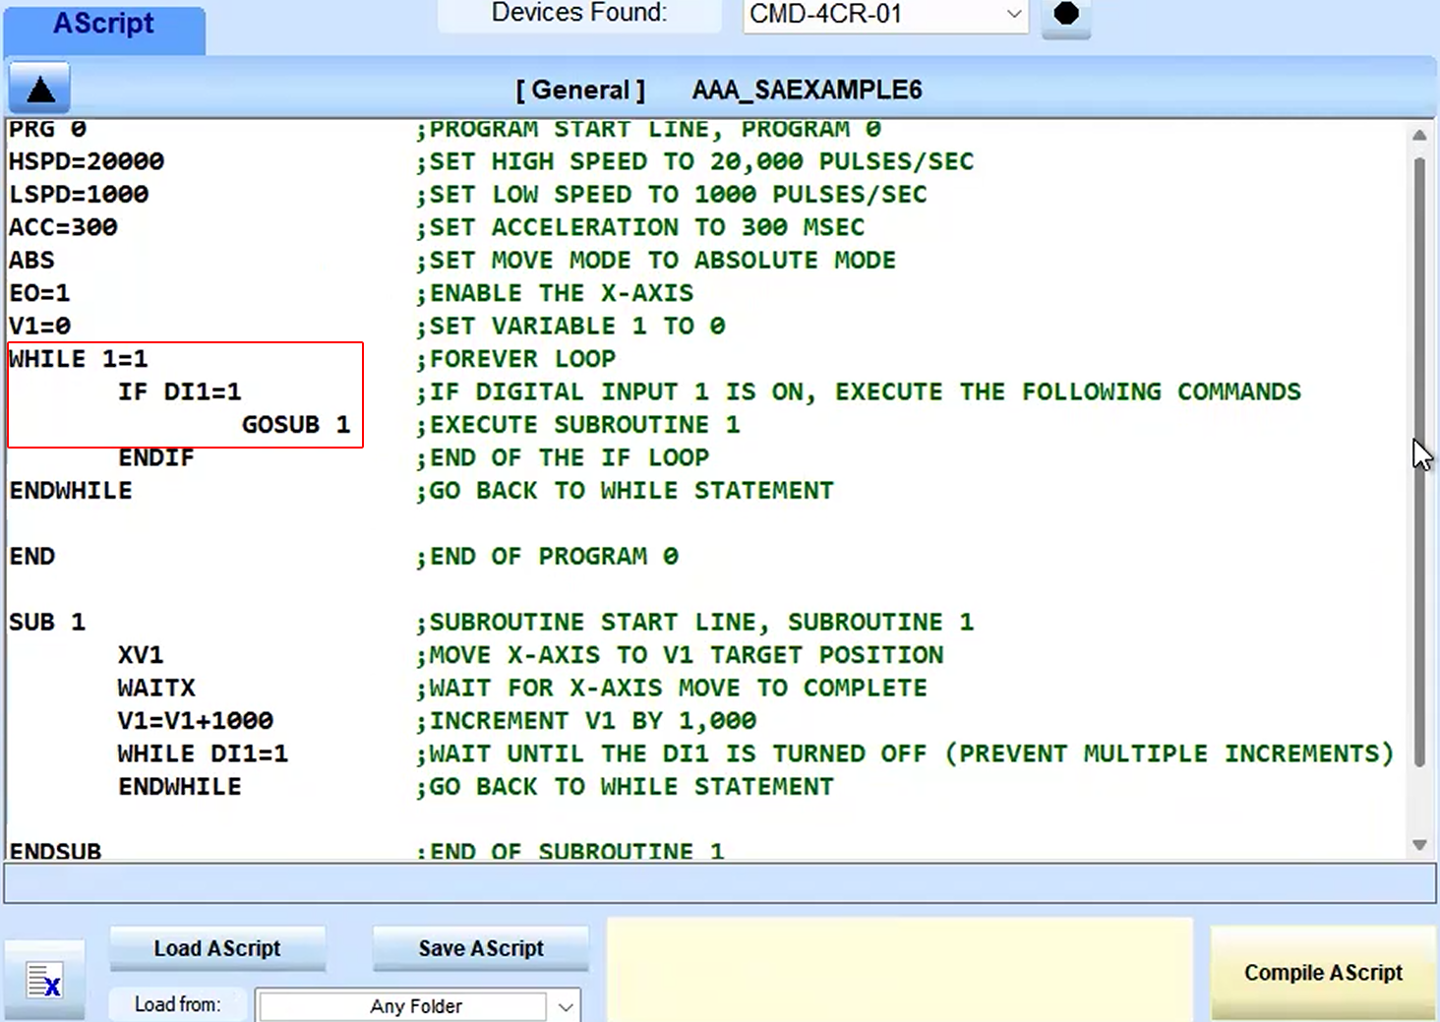Click the [ General ] header label
The image size is (1440, 1022).
click(x=580, y=90)
